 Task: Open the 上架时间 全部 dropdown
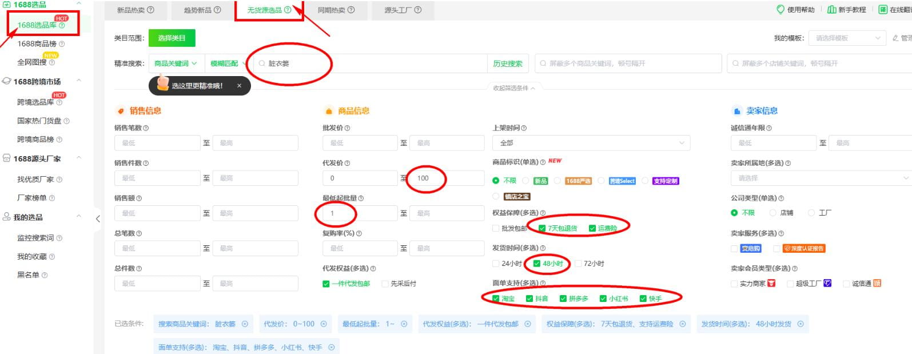click(x=591, y=143)
